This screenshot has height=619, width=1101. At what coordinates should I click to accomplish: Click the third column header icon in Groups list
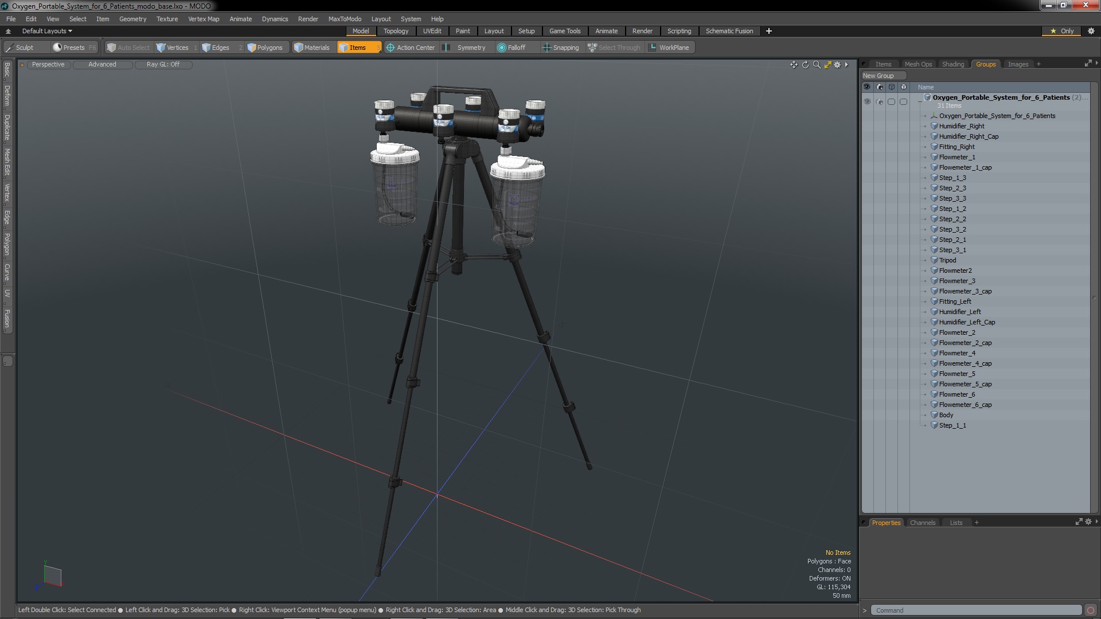click(x=891, y=87)
